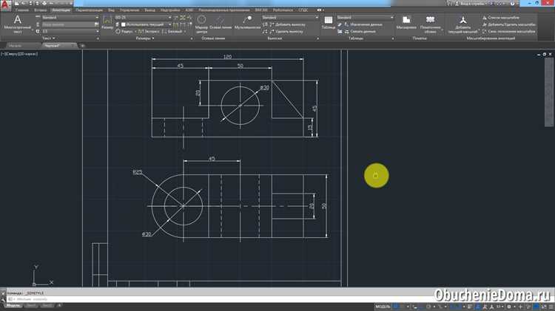Expand the Размеры panel title
The height and width of the screenshot is (311, 555).
[145, 38]
